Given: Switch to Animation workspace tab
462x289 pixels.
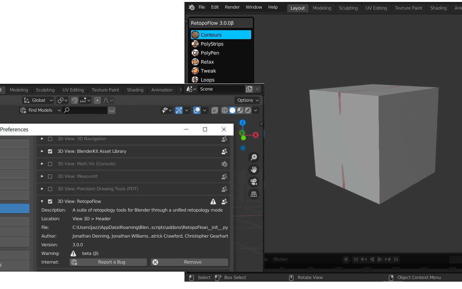Looking at the screenshot, I should coord(162,90).
